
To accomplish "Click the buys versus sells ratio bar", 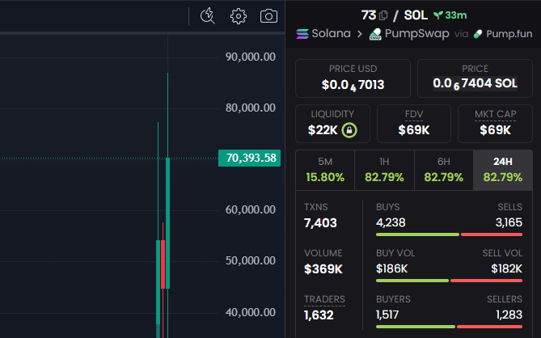I will [450, 234].
